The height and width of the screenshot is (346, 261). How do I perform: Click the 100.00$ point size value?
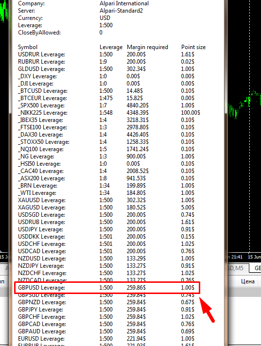click(x=191, y=113)
